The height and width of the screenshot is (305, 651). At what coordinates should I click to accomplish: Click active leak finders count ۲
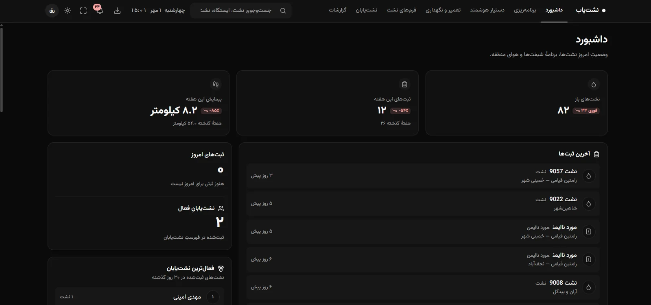(x=220, y=222)
